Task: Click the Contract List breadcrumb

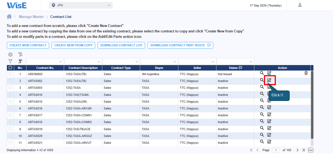Action: coord(61,17)
